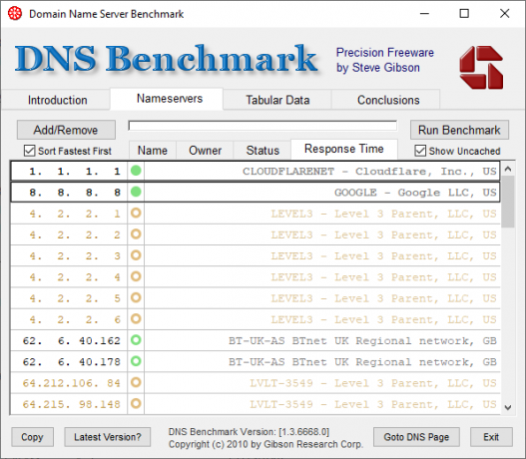The width and height of the screenshot is (526, 459).
Task: Click the orange status ring for 64.215.98.148
Action: click(136, 404)
